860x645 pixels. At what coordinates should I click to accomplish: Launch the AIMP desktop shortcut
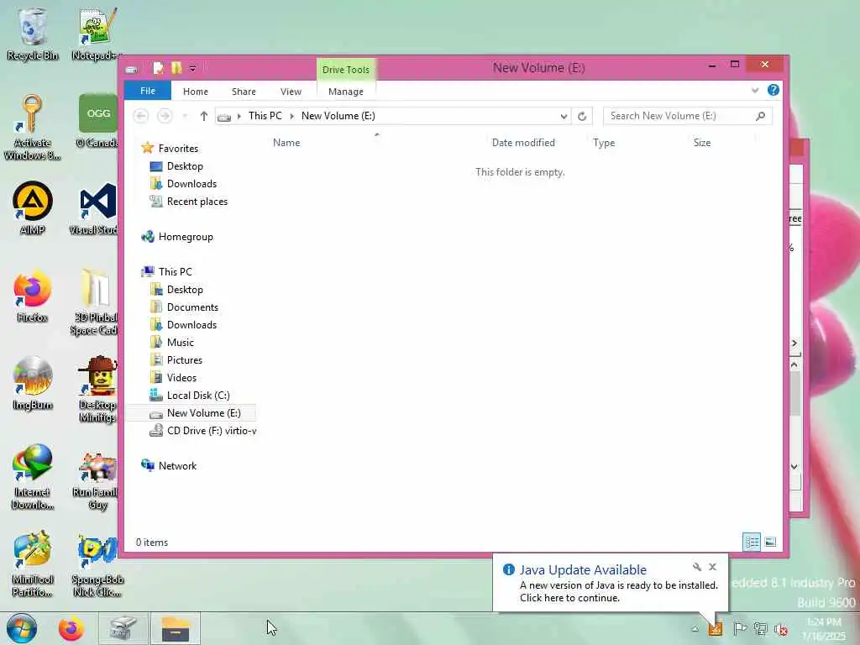(x=33, y=208)
